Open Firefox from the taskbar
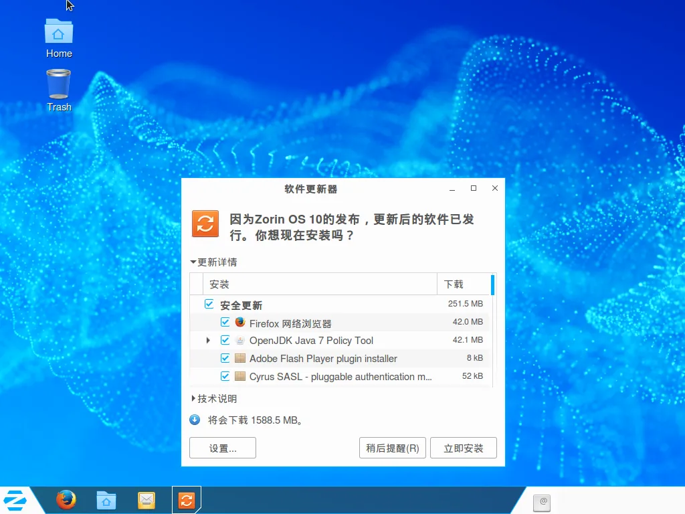The image size is (685, 514). 66,500
